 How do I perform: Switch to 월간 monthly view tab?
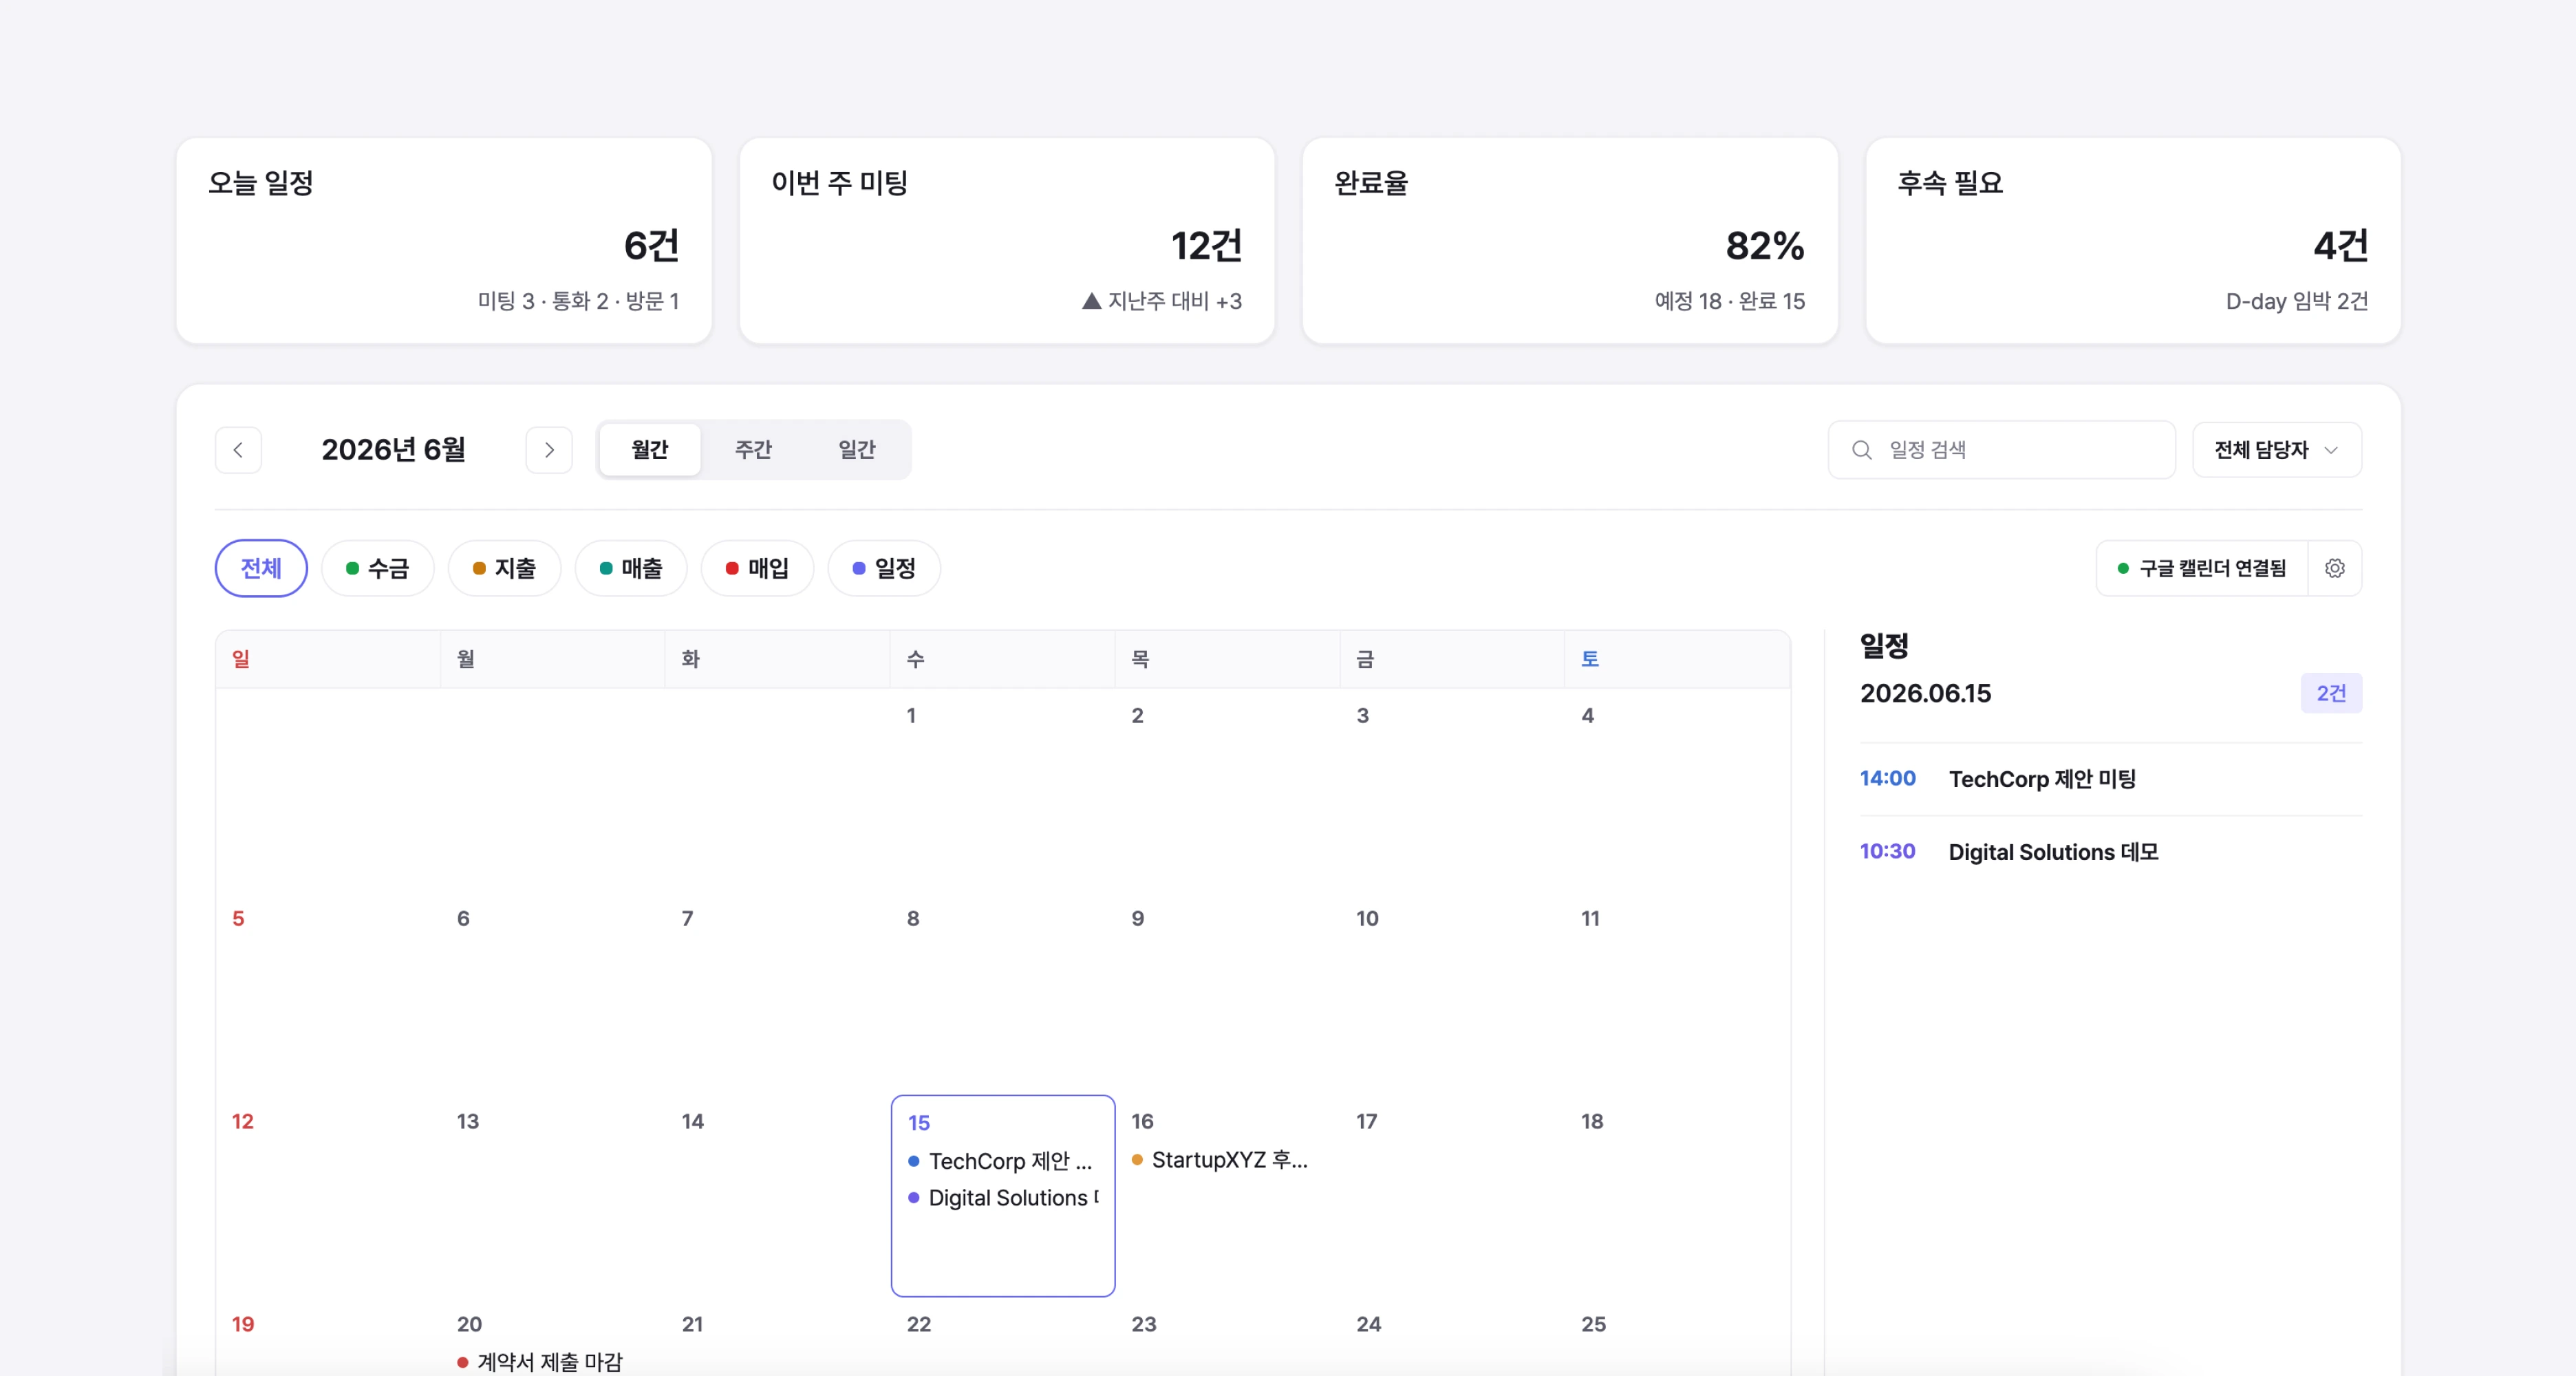point(650,450)
